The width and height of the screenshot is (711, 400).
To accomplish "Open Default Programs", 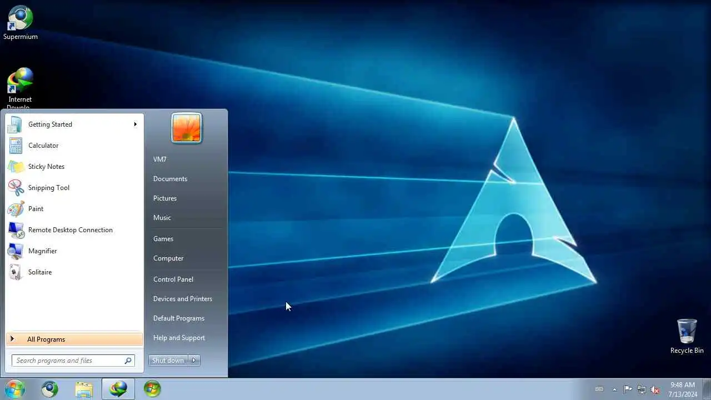I will pos(179,318).
